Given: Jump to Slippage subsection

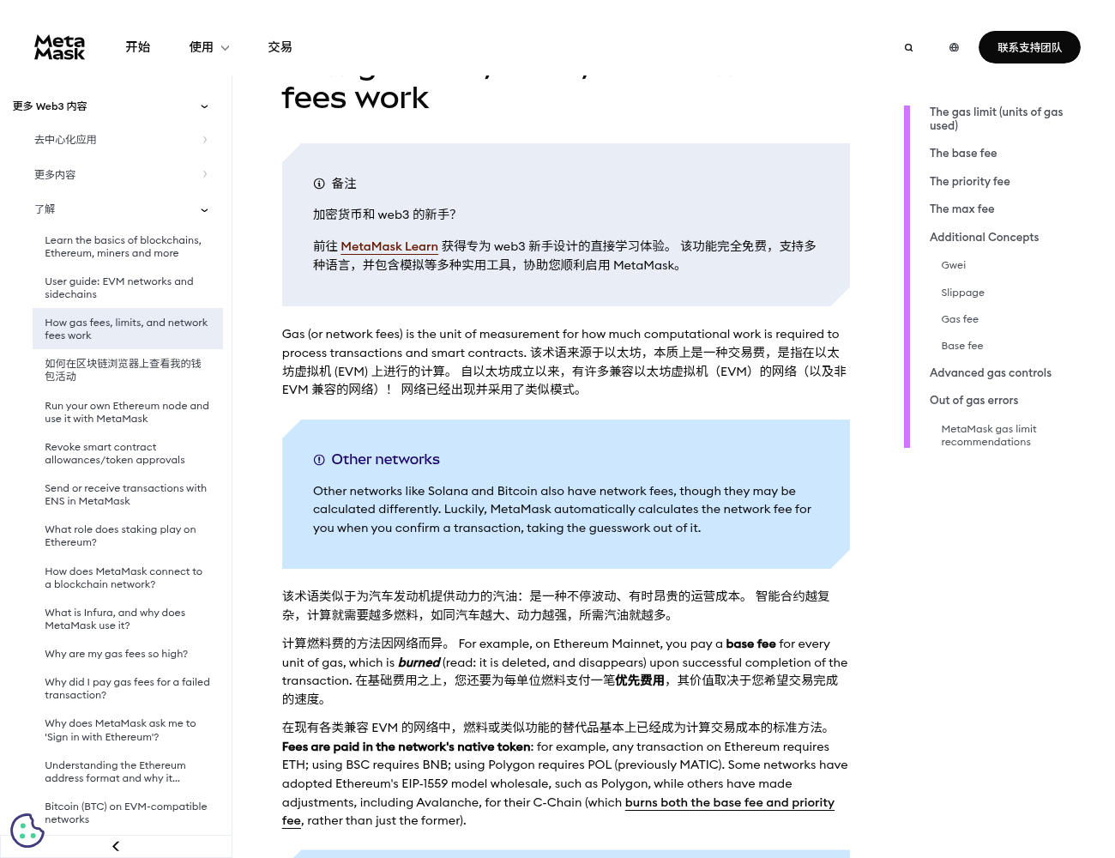Looking at the screenshot, I should click(962, 293).
